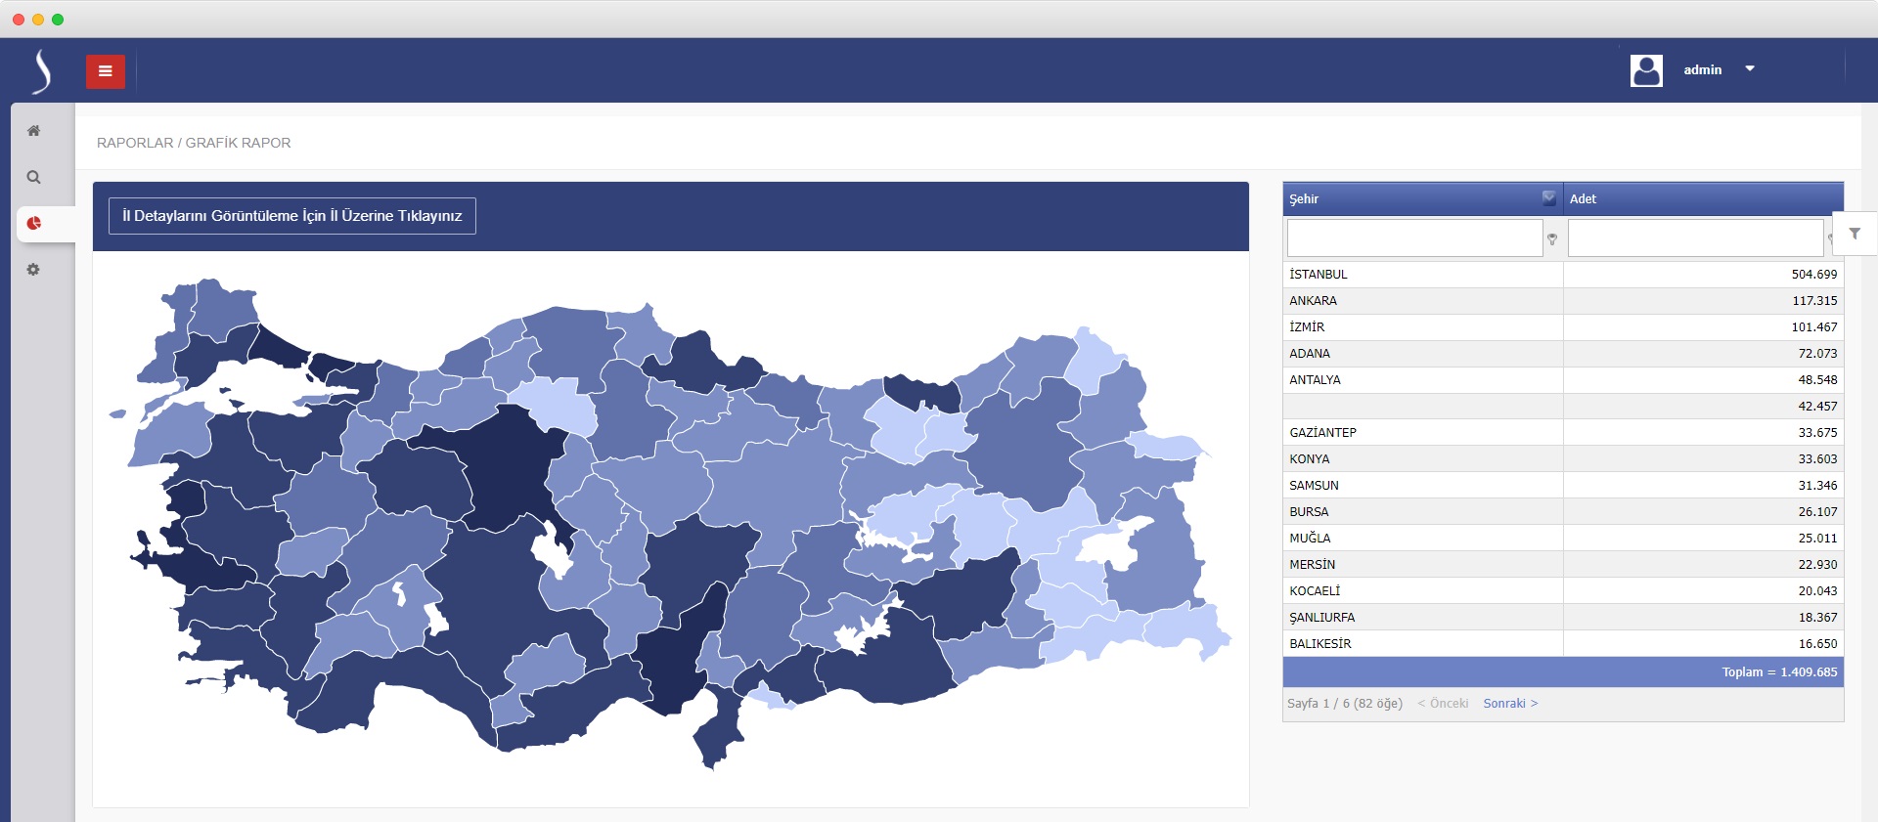The width and height of the screenshot is (1878, 822).
Task: Click the app logo in header
Action: point(41,71)
